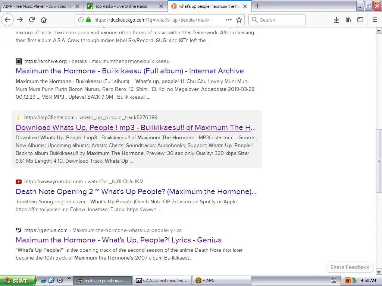The height and width of the screenshot is (286, 382).
Task: Click the address bar URL field
Action: pos(153,20)
